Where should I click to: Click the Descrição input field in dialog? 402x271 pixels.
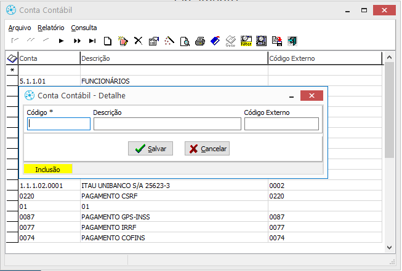(x=167, y=124)
